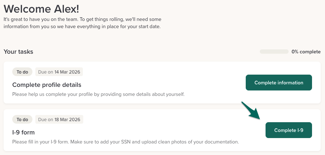Select the Due on 14 Mar 2026 tag
This screenshot has width=325, height=155.
click(x=59, y=72)
